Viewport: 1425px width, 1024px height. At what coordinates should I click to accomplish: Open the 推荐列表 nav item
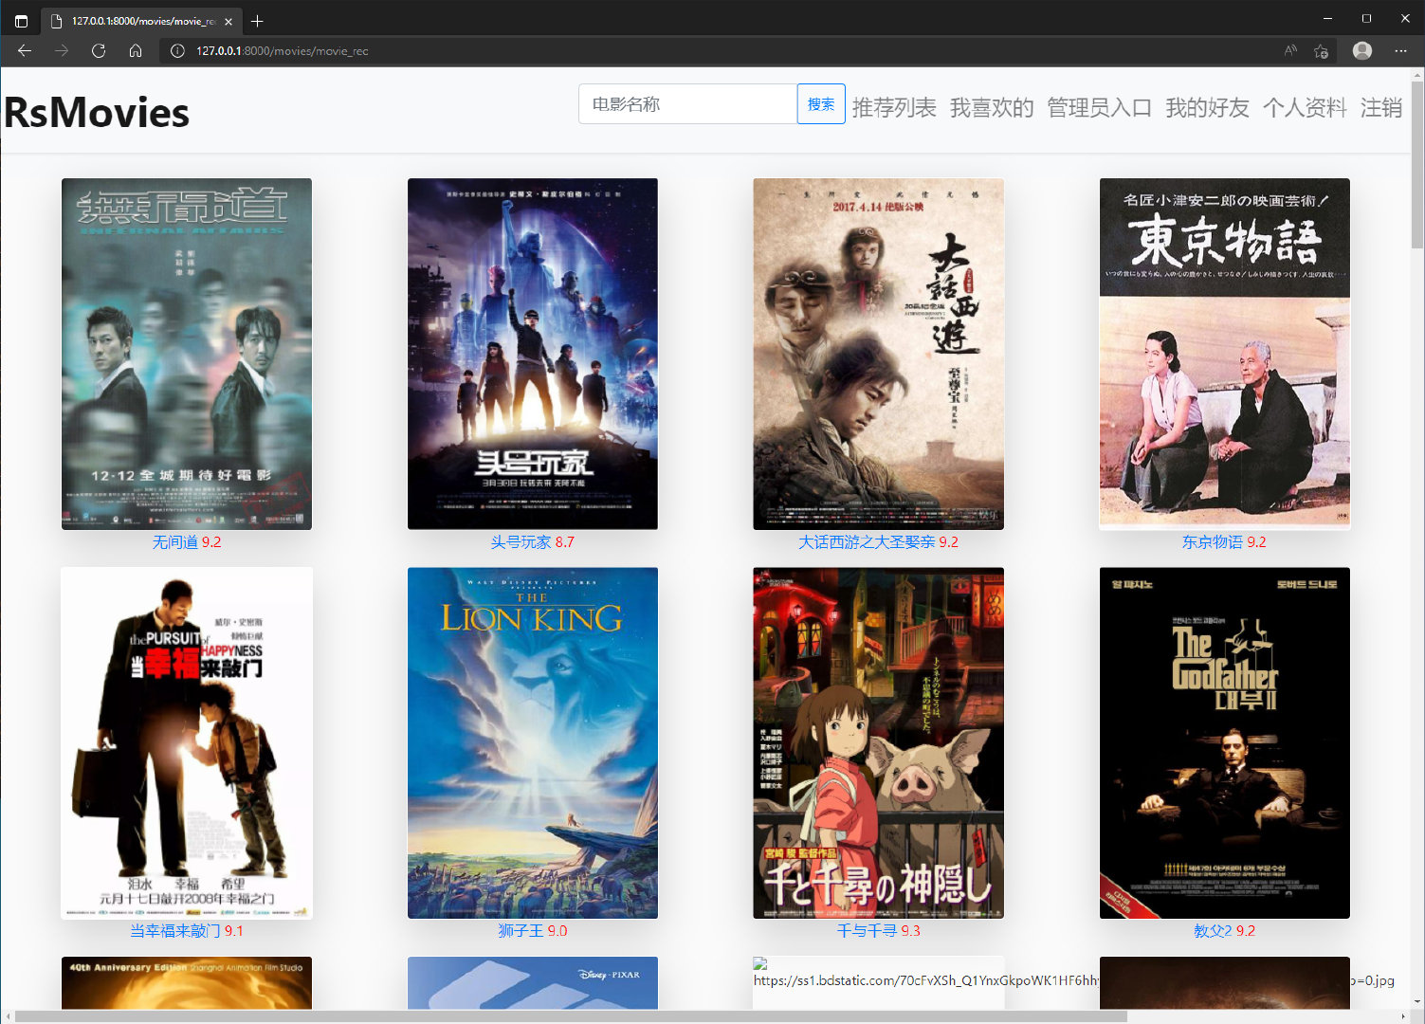pyautogui.click(x=894, y=108)
